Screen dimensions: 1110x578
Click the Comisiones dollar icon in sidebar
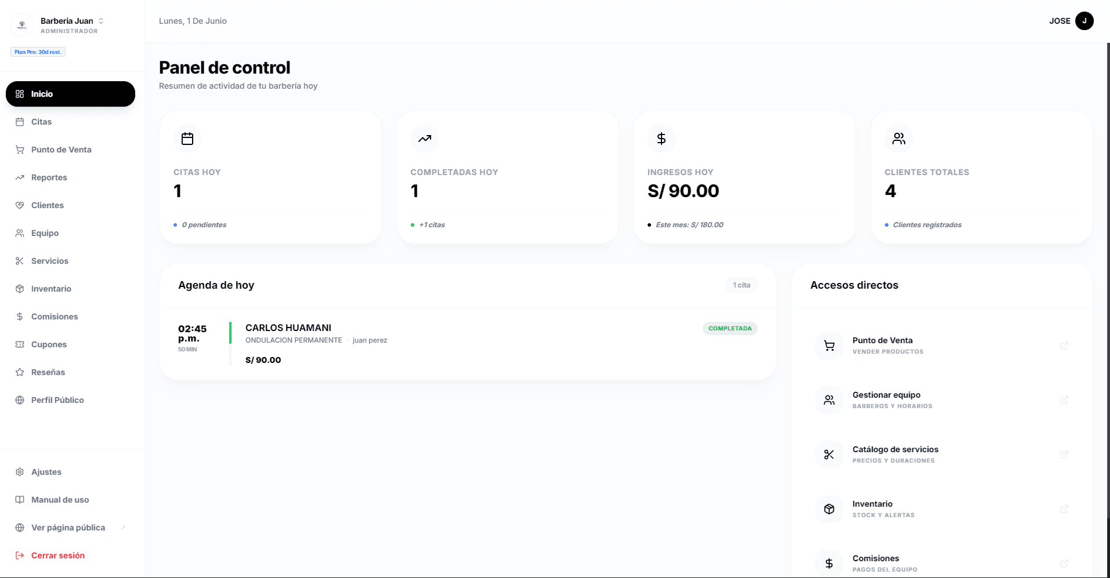coord(20,317)
